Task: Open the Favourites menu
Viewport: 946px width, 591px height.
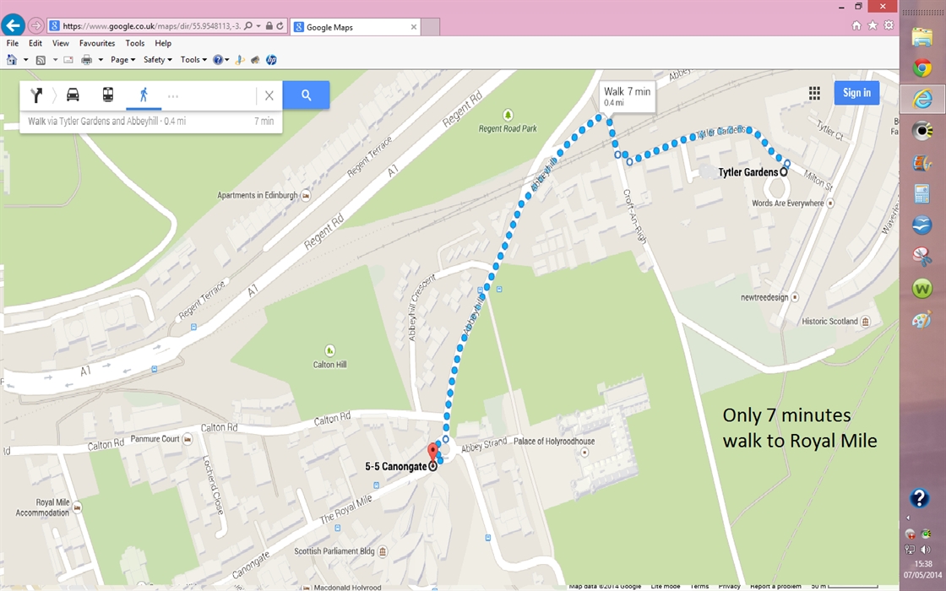Action: point(97,43)
